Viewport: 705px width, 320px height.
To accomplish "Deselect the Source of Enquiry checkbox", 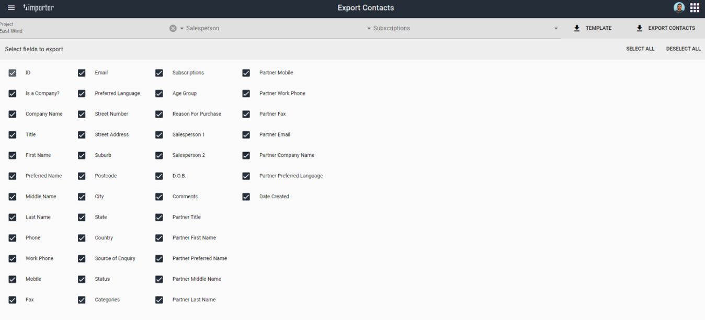I will click(x=82, y=258).
